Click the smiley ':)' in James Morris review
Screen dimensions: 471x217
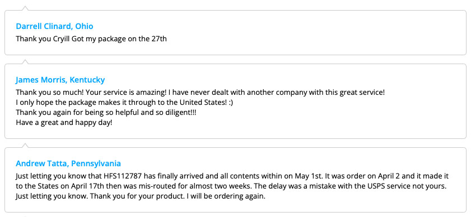coord(230,103)
